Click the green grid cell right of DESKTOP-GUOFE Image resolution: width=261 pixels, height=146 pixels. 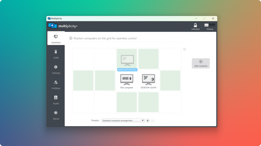pos(170,80)
